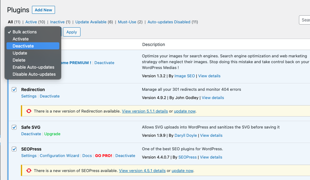Uncheck the Redirection plugin checkbox
The width and height of the screenshot is (310, 180).
coord(14,90)
